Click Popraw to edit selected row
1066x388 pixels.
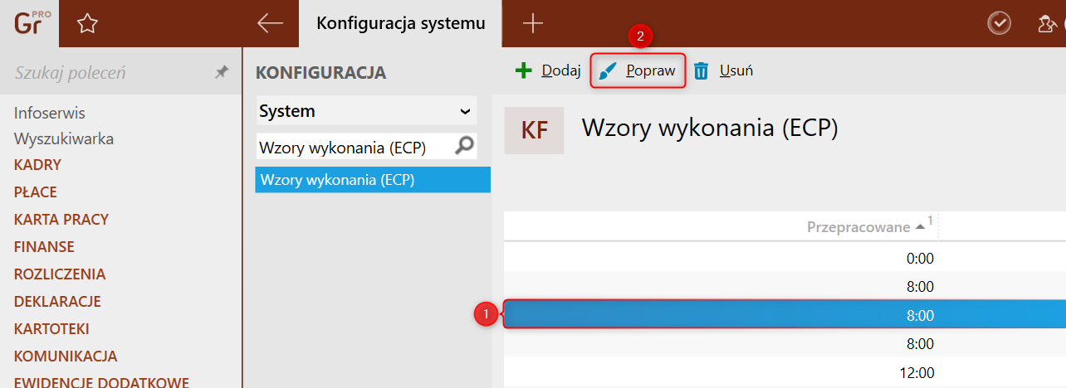tap(638, 70)
